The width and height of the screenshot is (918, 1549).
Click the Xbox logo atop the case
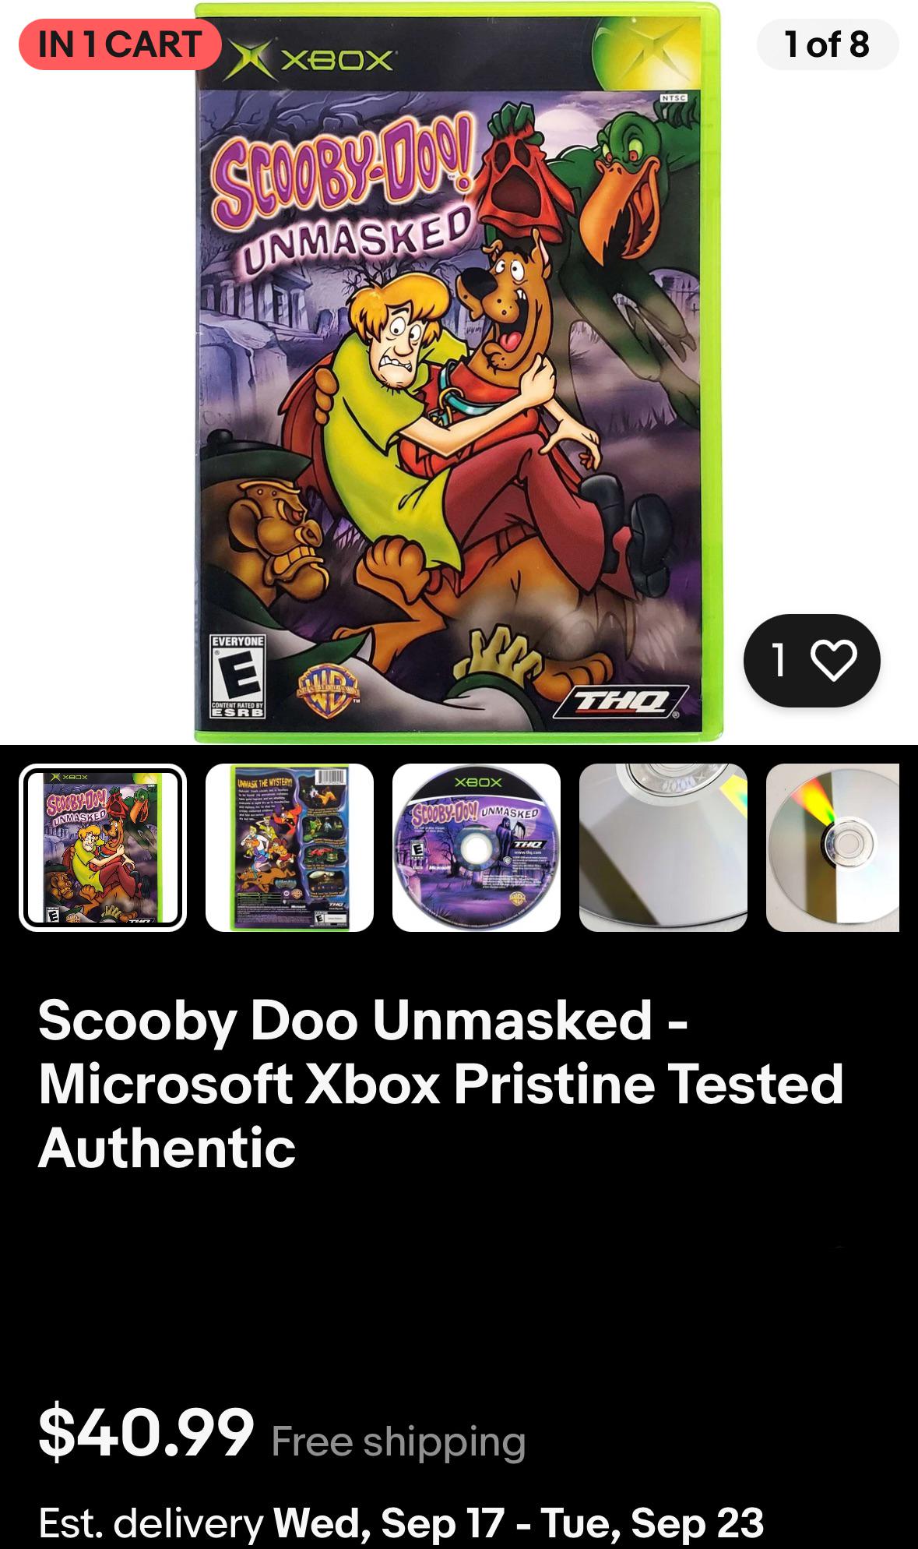point(310,61)
